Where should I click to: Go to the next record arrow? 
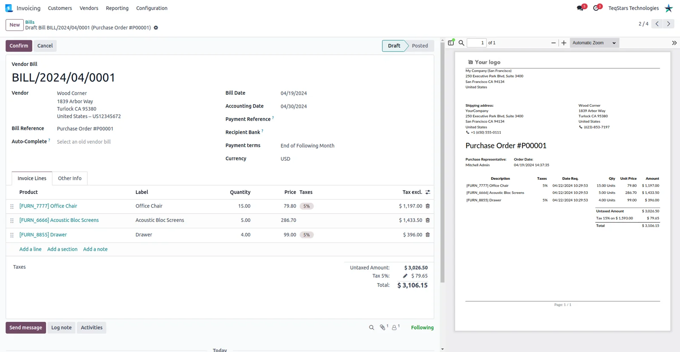pyautogui.click(x=669, y=24)
